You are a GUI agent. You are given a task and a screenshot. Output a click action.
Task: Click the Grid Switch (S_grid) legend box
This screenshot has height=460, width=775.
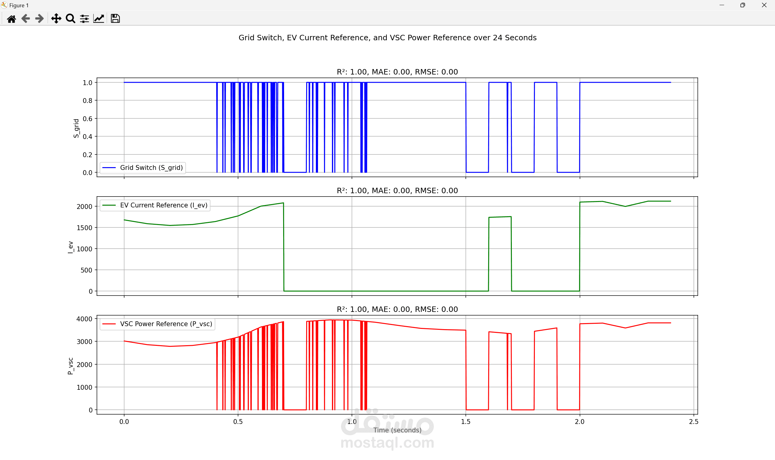tap(143, 168)
